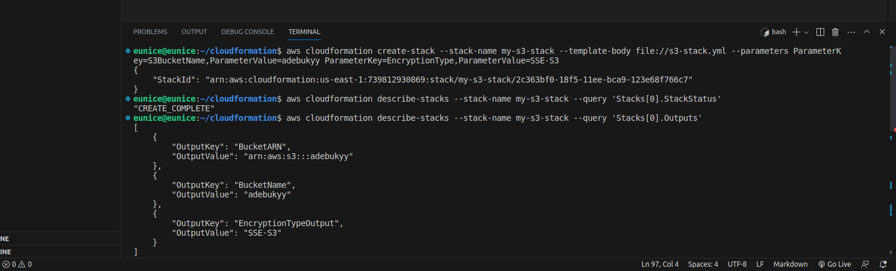Click Go Live in status bar

click(834, 264)
